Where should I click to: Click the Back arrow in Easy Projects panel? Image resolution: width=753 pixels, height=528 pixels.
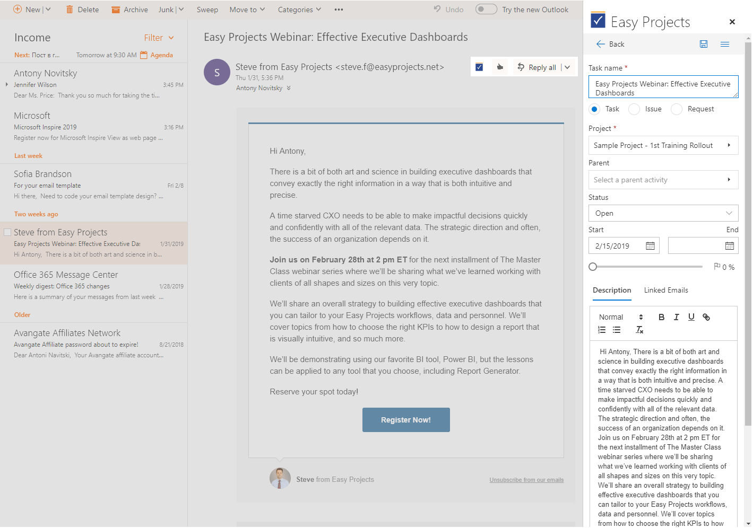601,44
